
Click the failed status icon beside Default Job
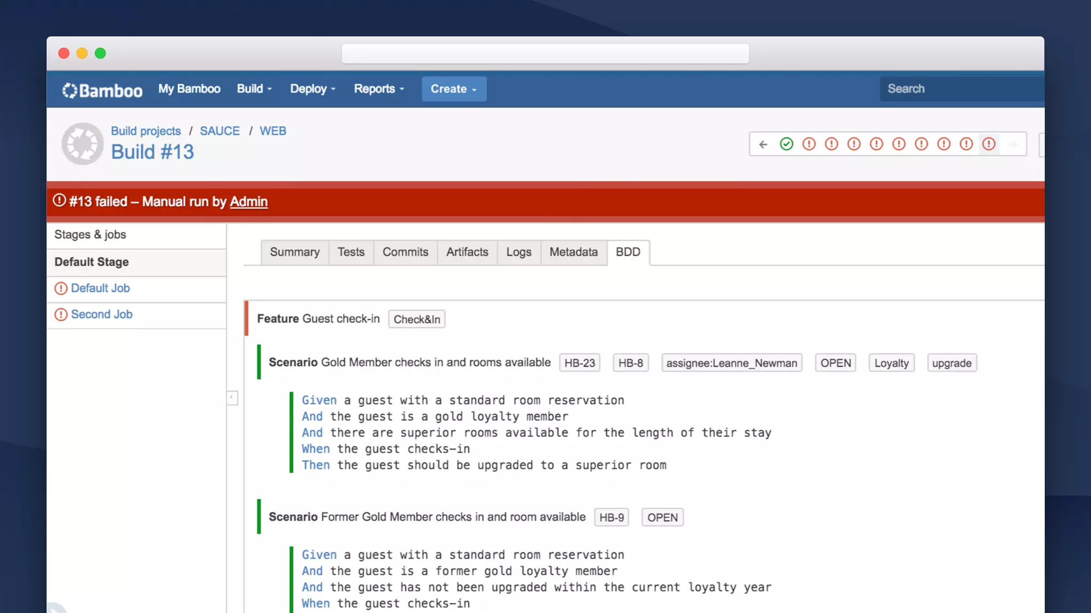pyautogui.click(x=61, y=288)
